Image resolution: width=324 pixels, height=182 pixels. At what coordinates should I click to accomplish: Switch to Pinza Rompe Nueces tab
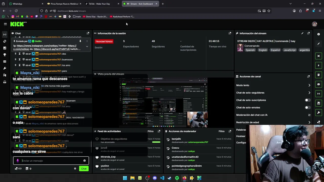coord(64,4)
